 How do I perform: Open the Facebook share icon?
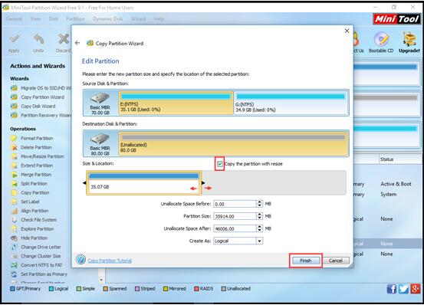(x=392, y=289)
